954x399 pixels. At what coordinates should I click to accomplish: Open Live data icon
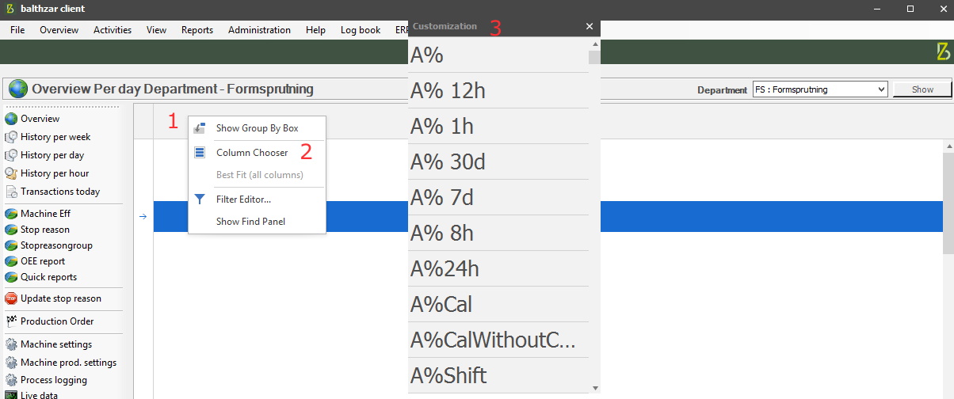point(11,395)
